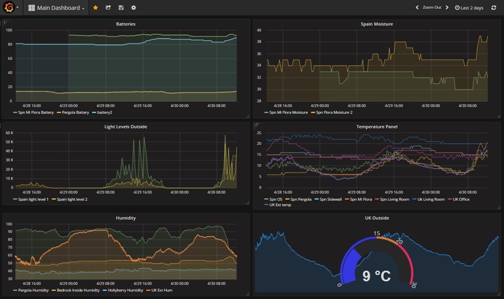Open dashboard settings gear
This screenshot has width=504, height=299.
pos(133,8)
